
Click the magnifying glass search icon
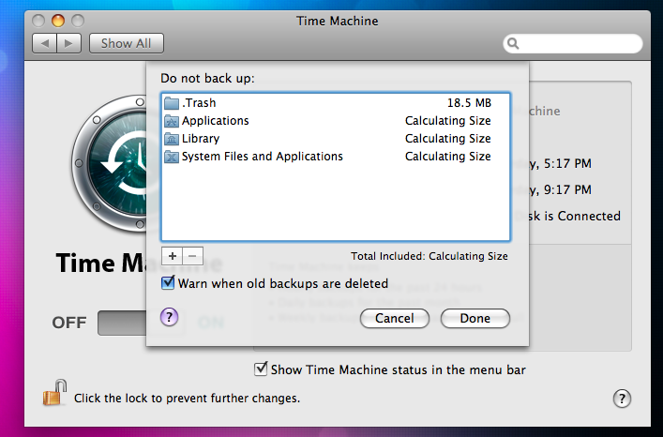pos(513,43)
